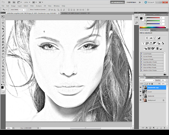Image resolution: width=169 pixels, height=135 pixels.
Task: Enable Show Transform Controls checkbox
Action: click(29, 9)
